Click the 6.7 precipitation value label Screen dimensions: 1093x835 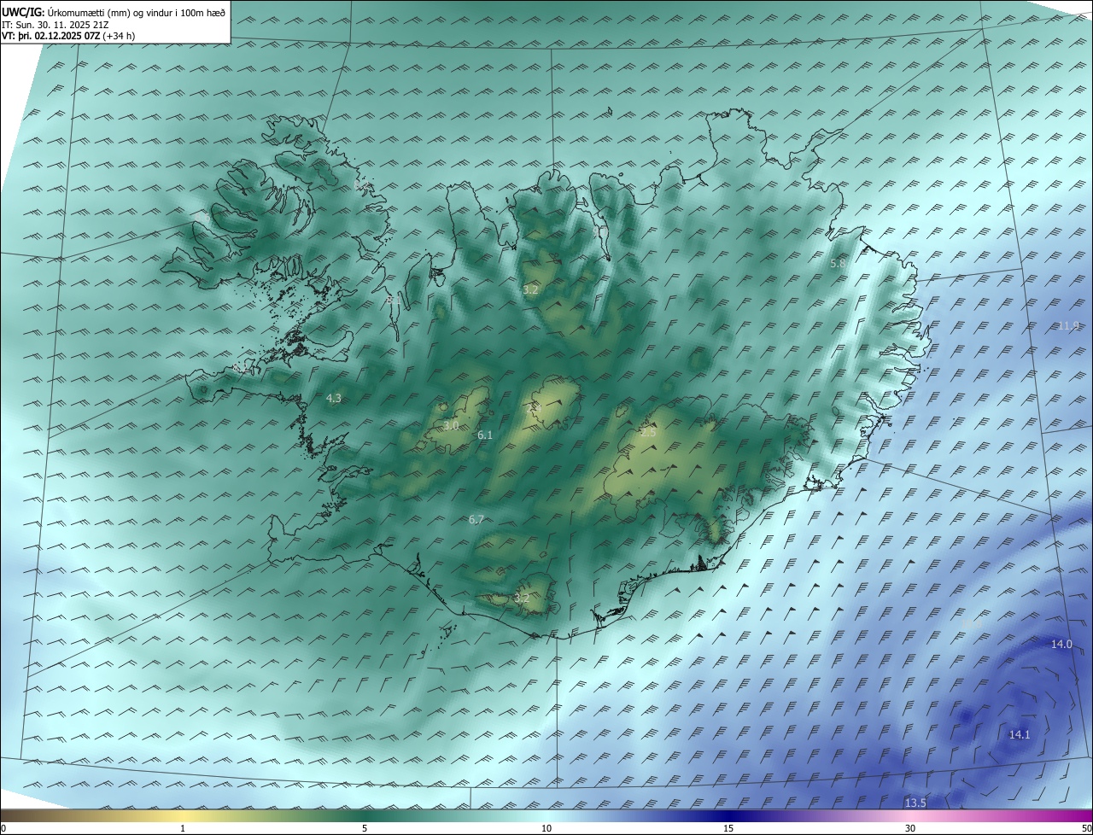[476, 519]
